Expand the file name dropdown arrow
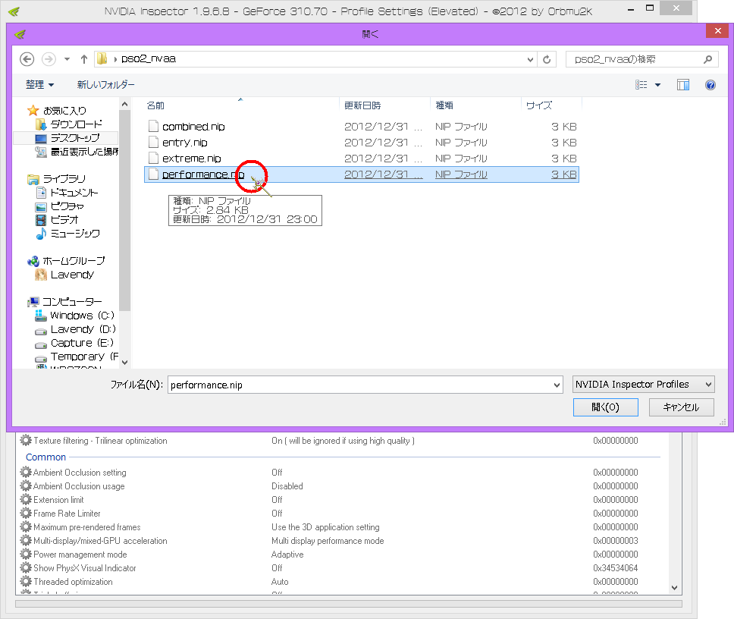734x619 pixels. click(557, 385)
